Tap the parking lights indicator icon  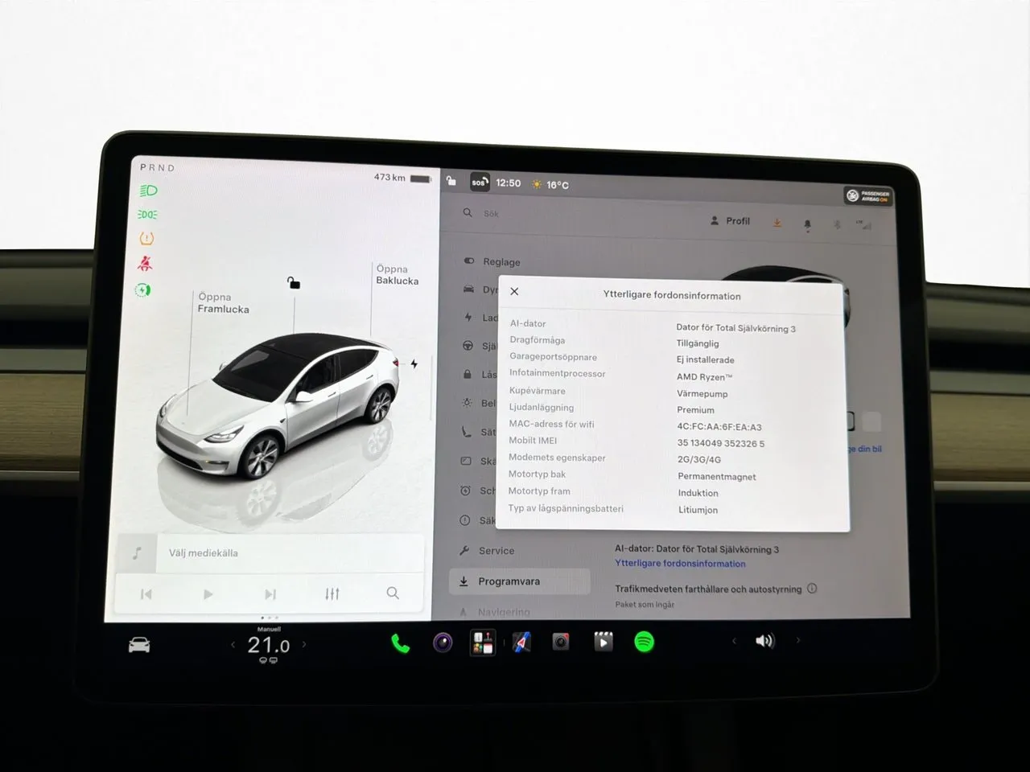click(x=147, y=215)
